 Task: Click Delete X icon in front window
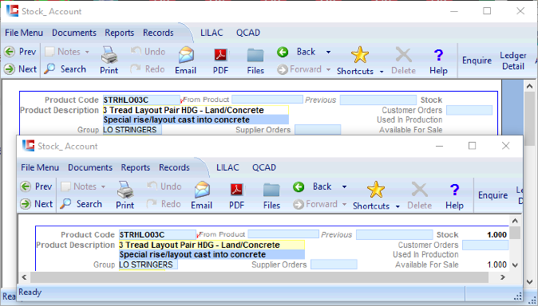[419, 190]
